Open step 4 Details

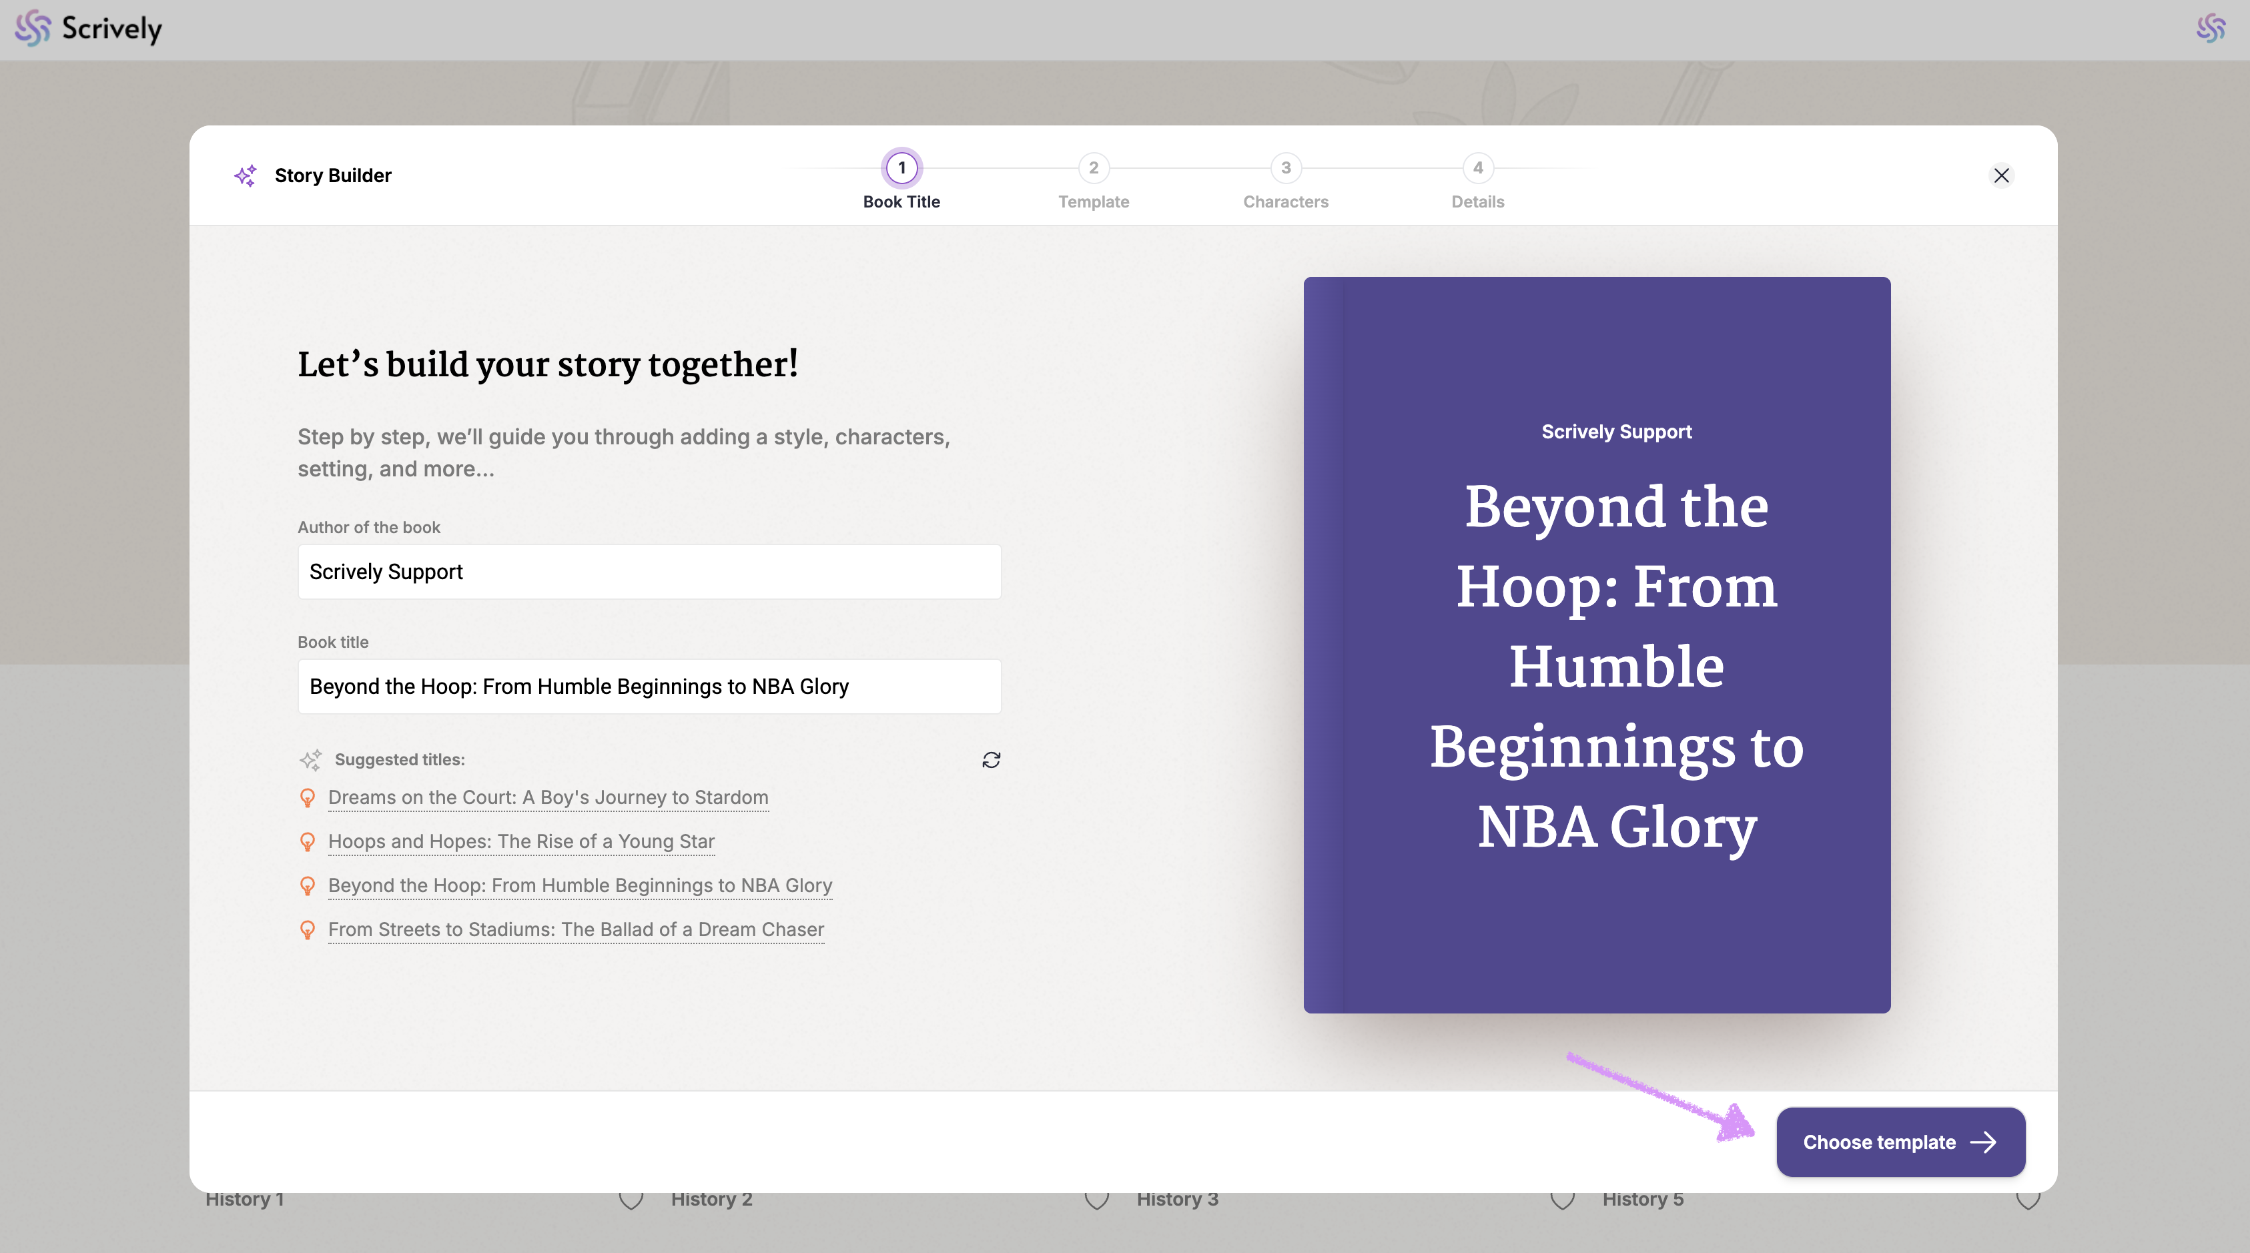(1478, 169)
